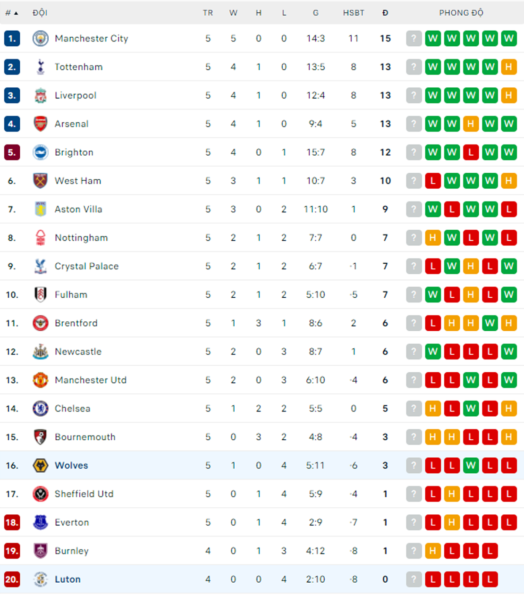Open the Luton team link
524x595 pixels.
68,579
